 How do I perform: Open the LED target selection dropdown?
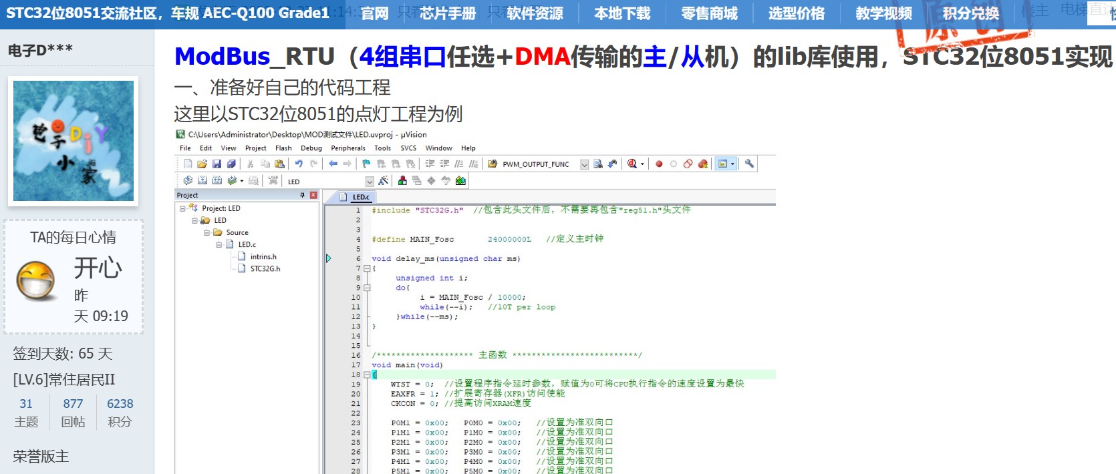(370, 182)
